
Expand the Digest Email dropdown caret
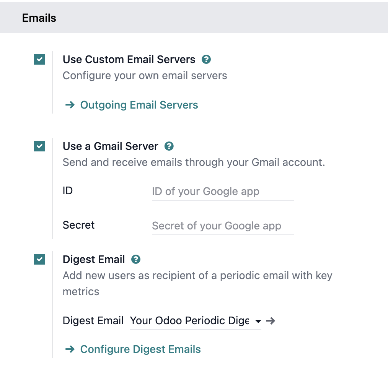coord(258,321)
